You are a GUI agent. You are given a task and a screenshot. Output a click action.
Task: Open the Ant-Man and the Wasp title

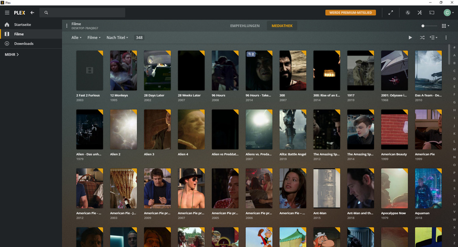coord(360,213)
